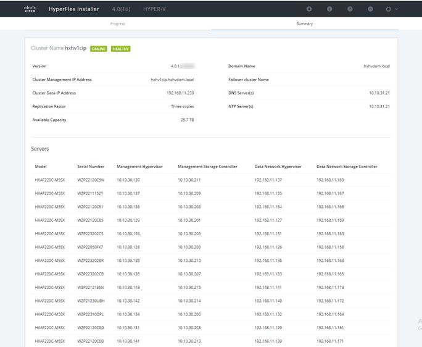Open the settings gear icon
The image size is (422, 347).
pos(388,9)
